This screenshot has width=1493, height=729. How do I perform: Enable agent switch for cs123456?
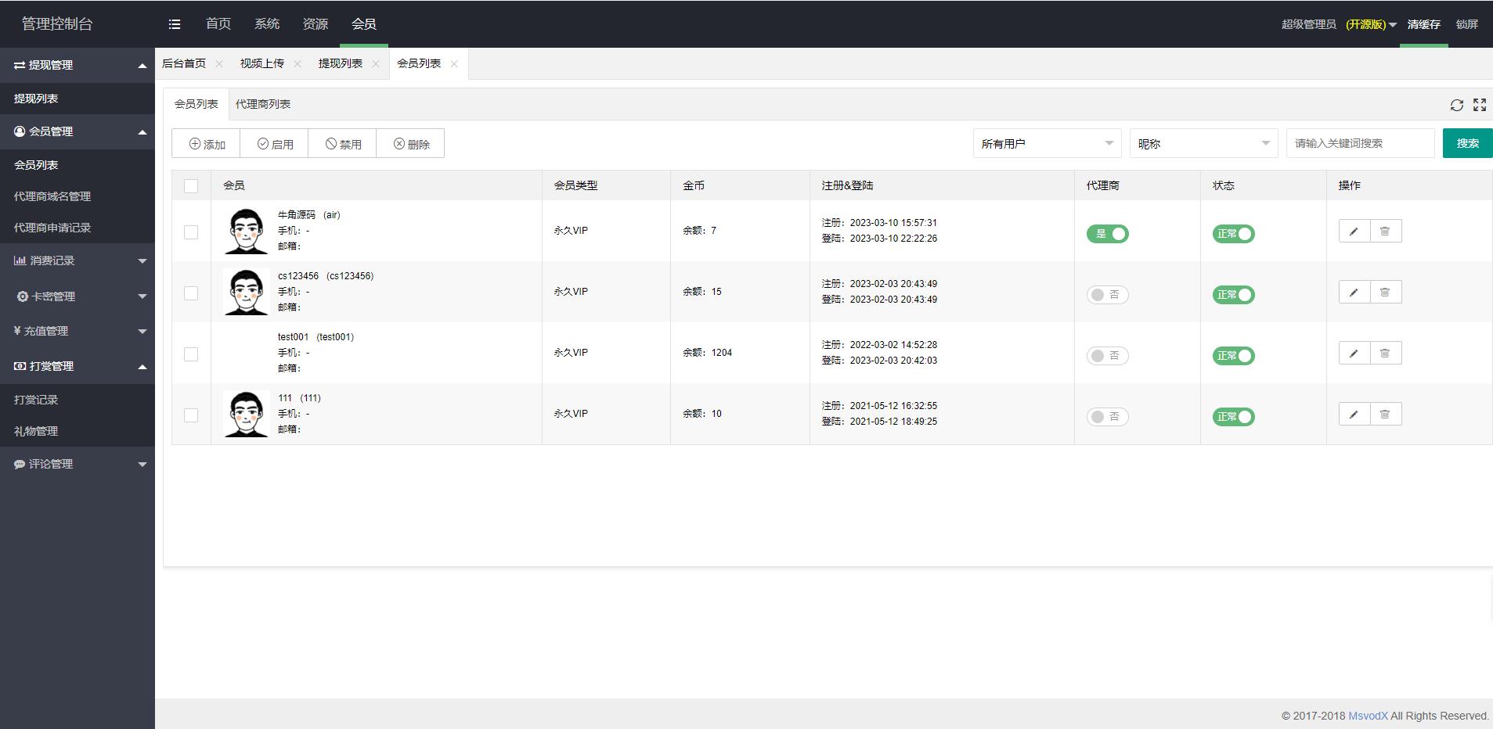(x=1107, y=295)
